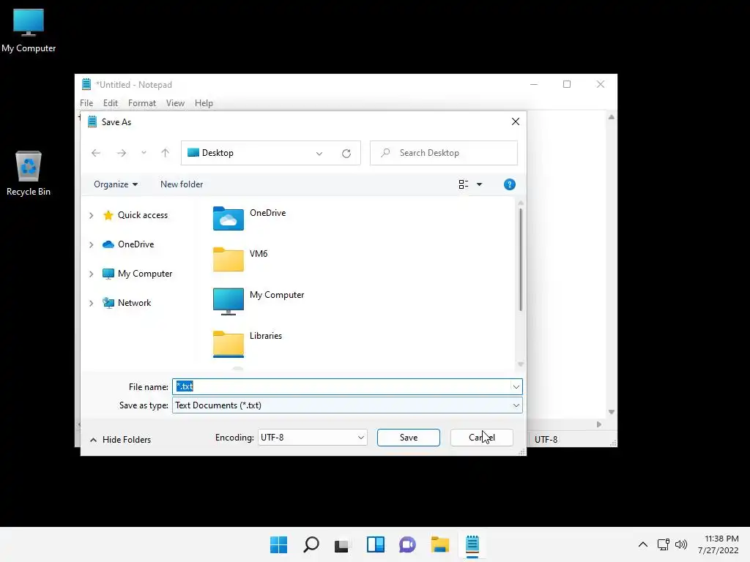Click the Notepad title bar icon

(86, 84)
